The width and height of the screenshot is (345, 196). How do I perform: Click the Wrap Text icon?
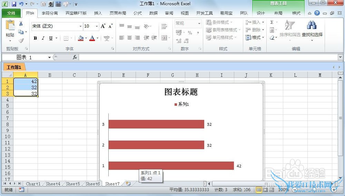pos(164,26)
